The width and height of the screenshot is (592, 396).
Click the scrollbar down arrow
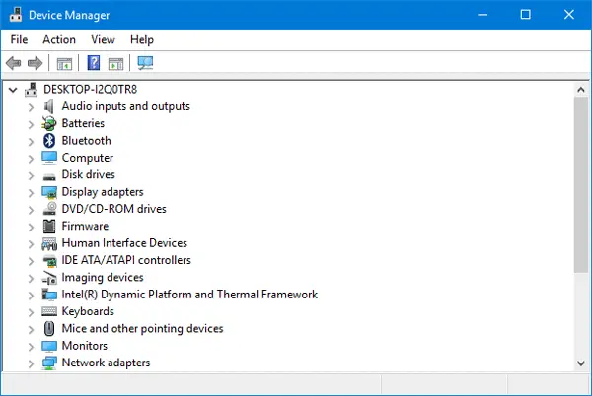pyautogui.click(x=581, y=363)
